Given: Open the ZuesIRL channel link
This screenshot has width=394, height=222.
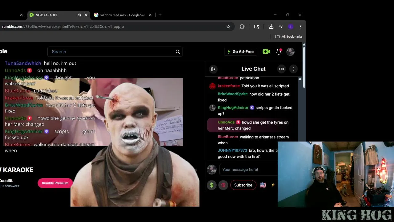Looking at the screenshot, I should (6, 181).
